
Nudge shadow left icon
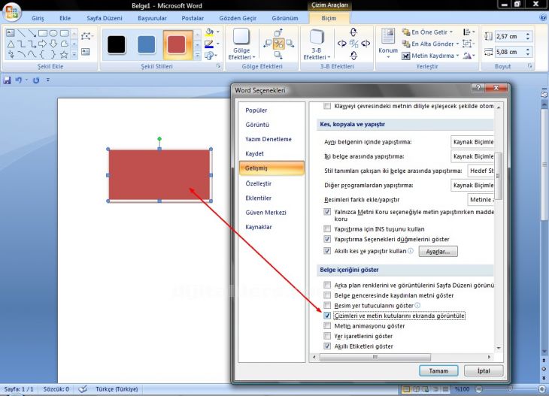(268, 44)
